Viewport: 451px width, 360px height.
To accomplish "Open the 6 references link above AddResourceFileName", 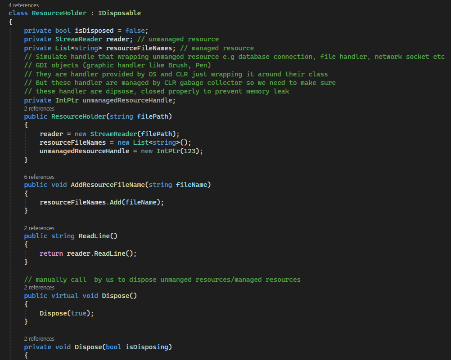I will click(39, 177).
